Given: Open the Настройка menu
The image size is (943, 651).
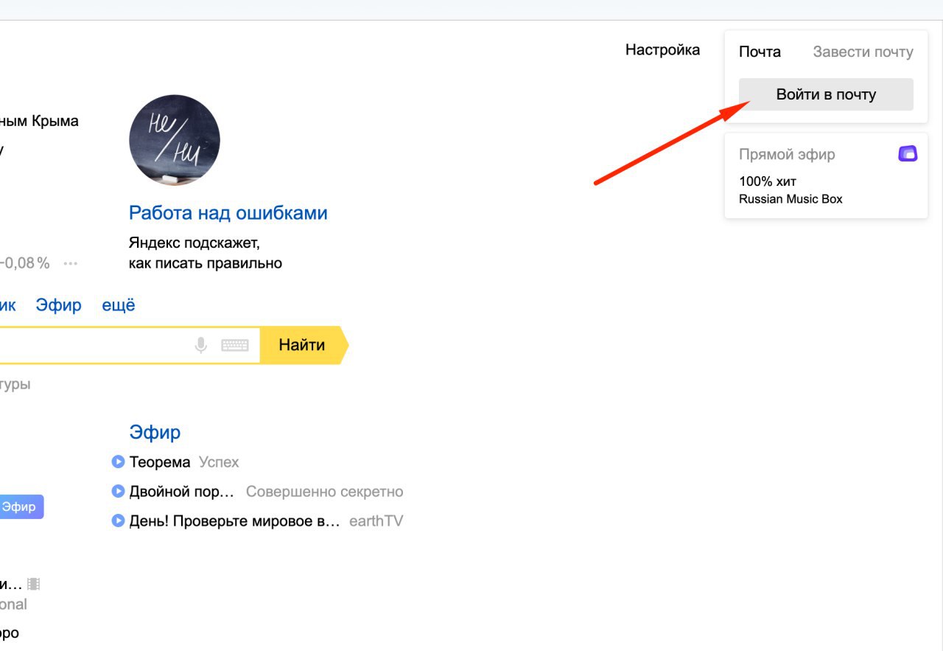Looking at the screenshot, I should point(662,50).
